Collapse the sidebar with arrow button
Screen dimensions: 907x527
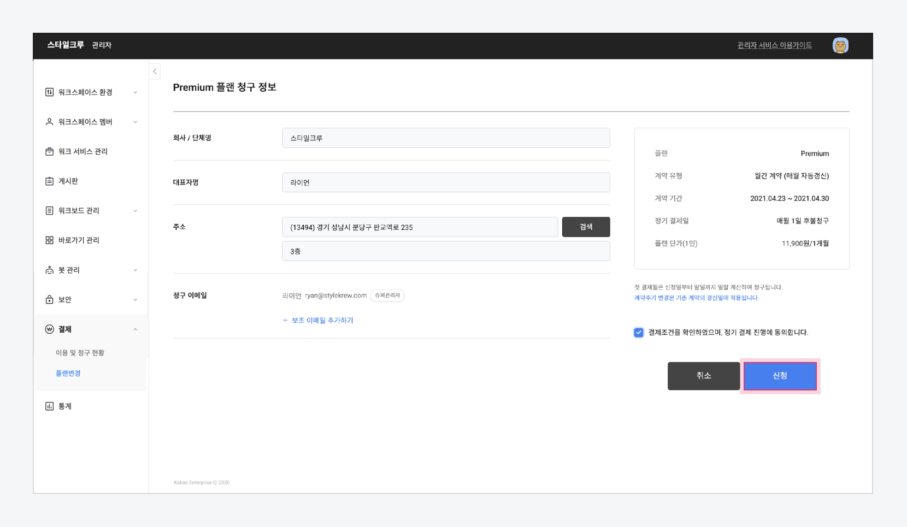155,72
